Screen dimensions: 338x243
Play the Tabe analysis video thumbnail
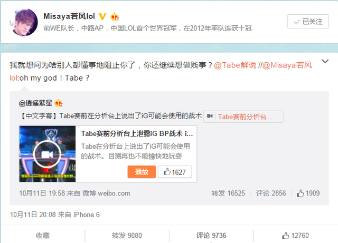tap(48, 154)
